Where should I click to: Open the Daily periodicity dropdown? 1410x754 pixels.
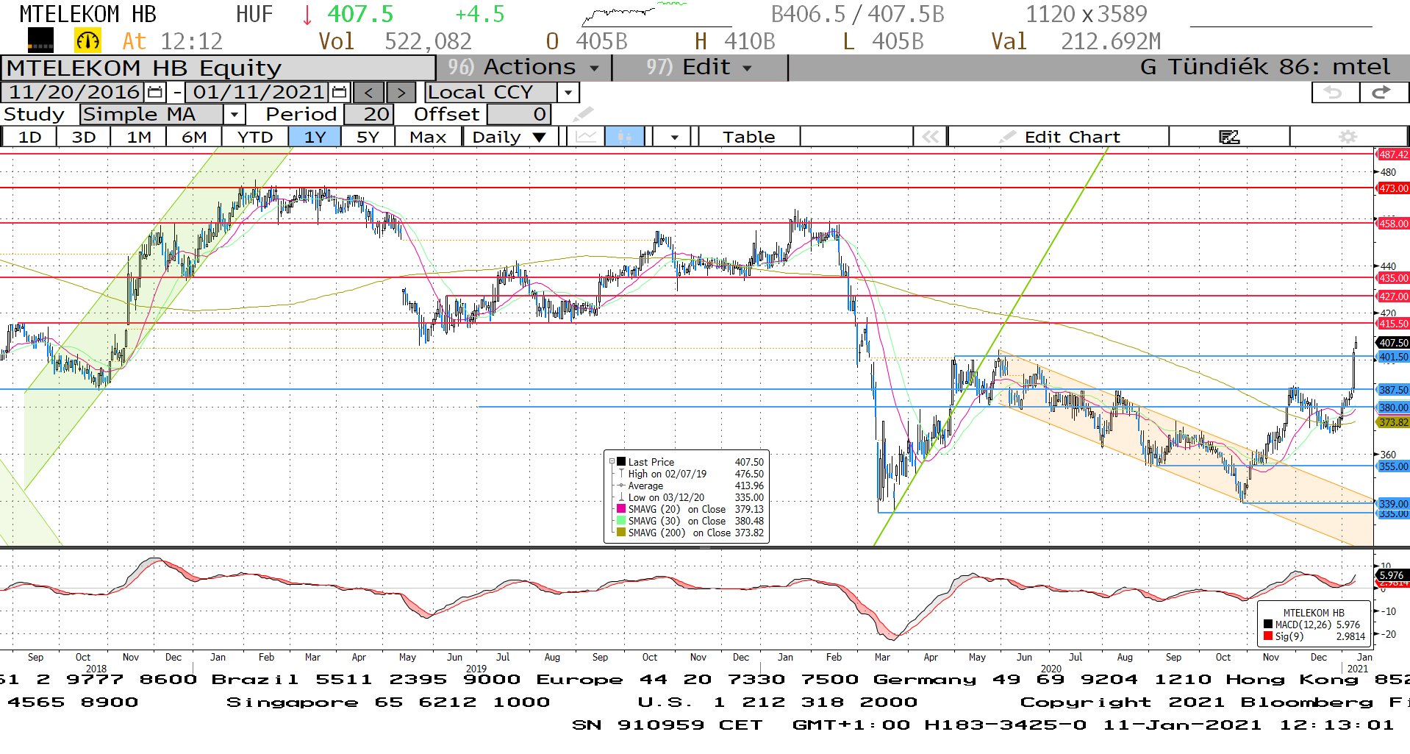[509, 137]
